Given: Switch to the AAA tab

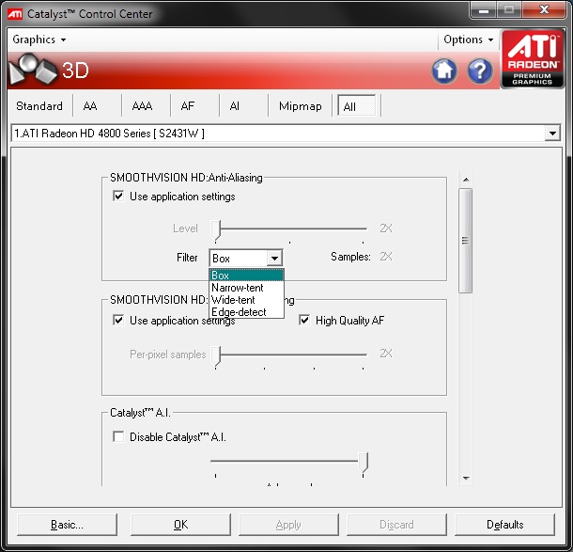Looking at the screenshot, I should [x=142, y=106].
